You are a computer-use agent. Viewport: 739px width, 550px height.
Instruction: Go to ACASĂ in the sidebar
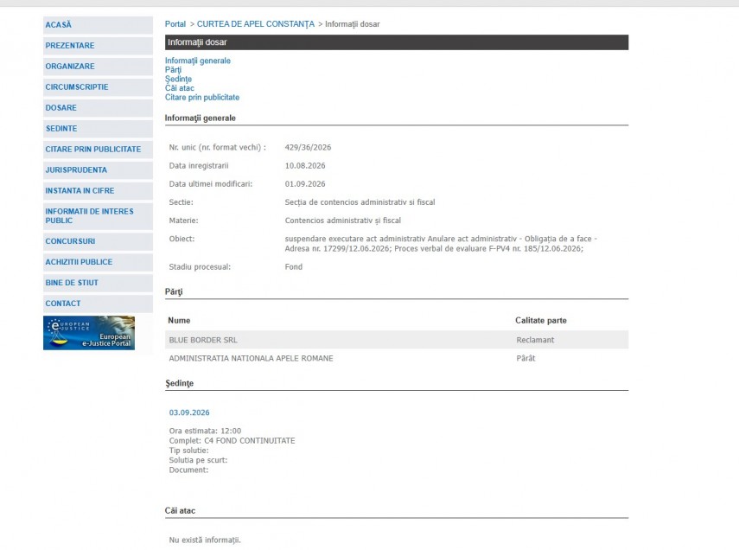click(x=98, y=25)
